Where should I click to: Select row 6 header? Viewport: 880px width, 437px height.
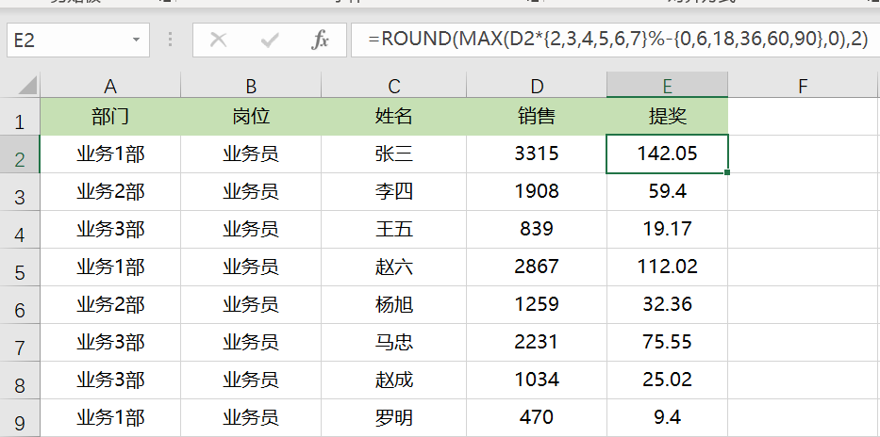click(20, 305)
